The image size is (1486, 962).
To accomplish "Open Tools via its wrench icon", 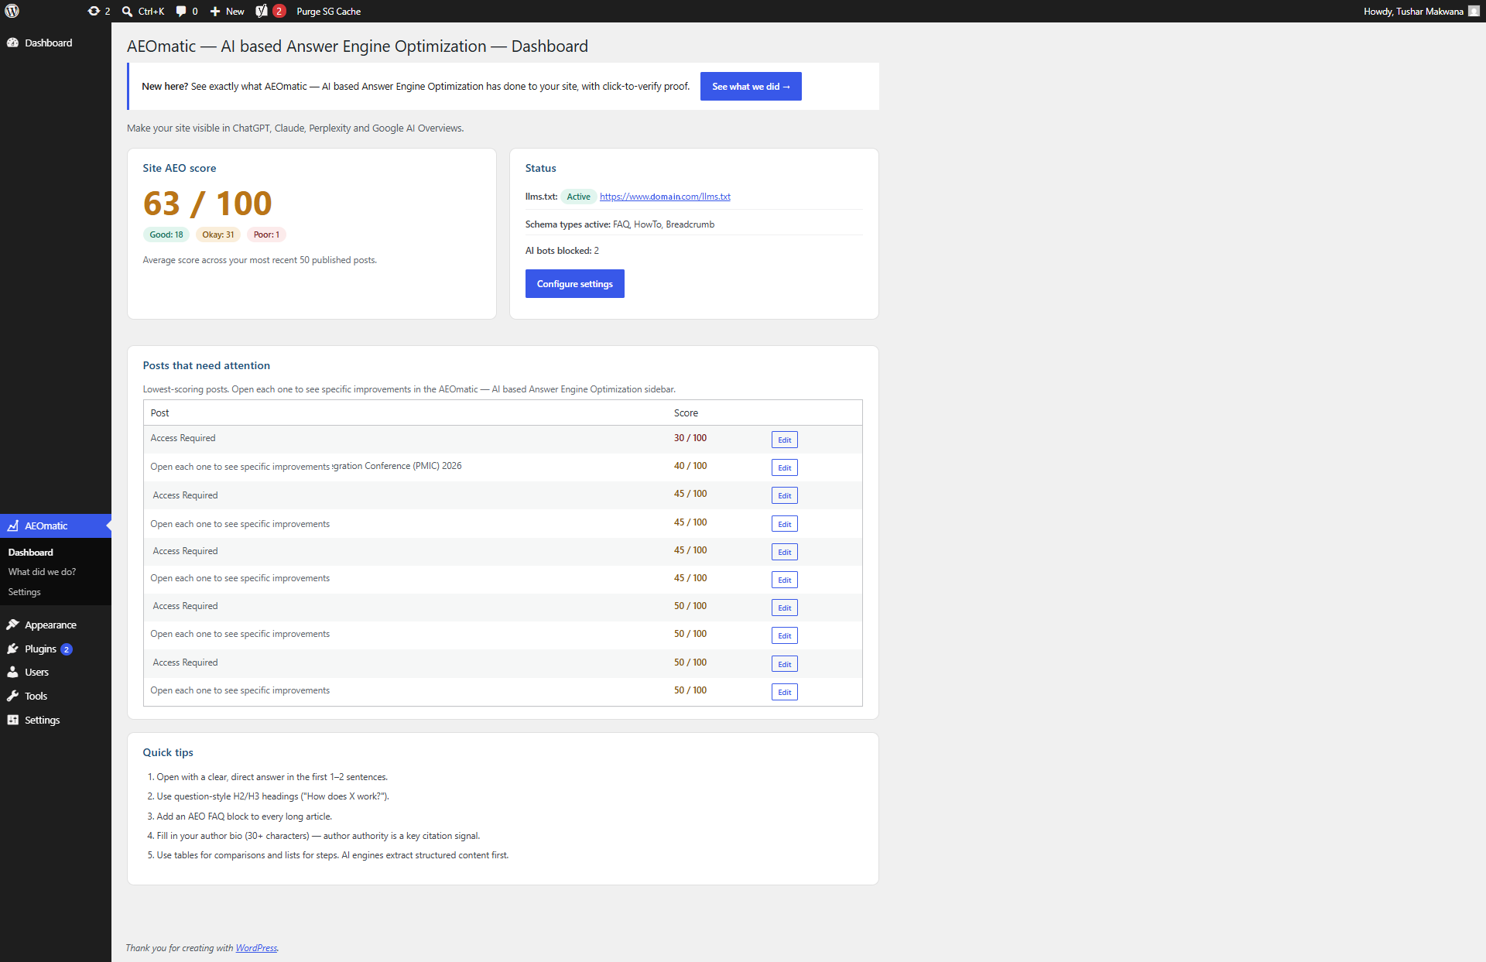I will point(13,696).
